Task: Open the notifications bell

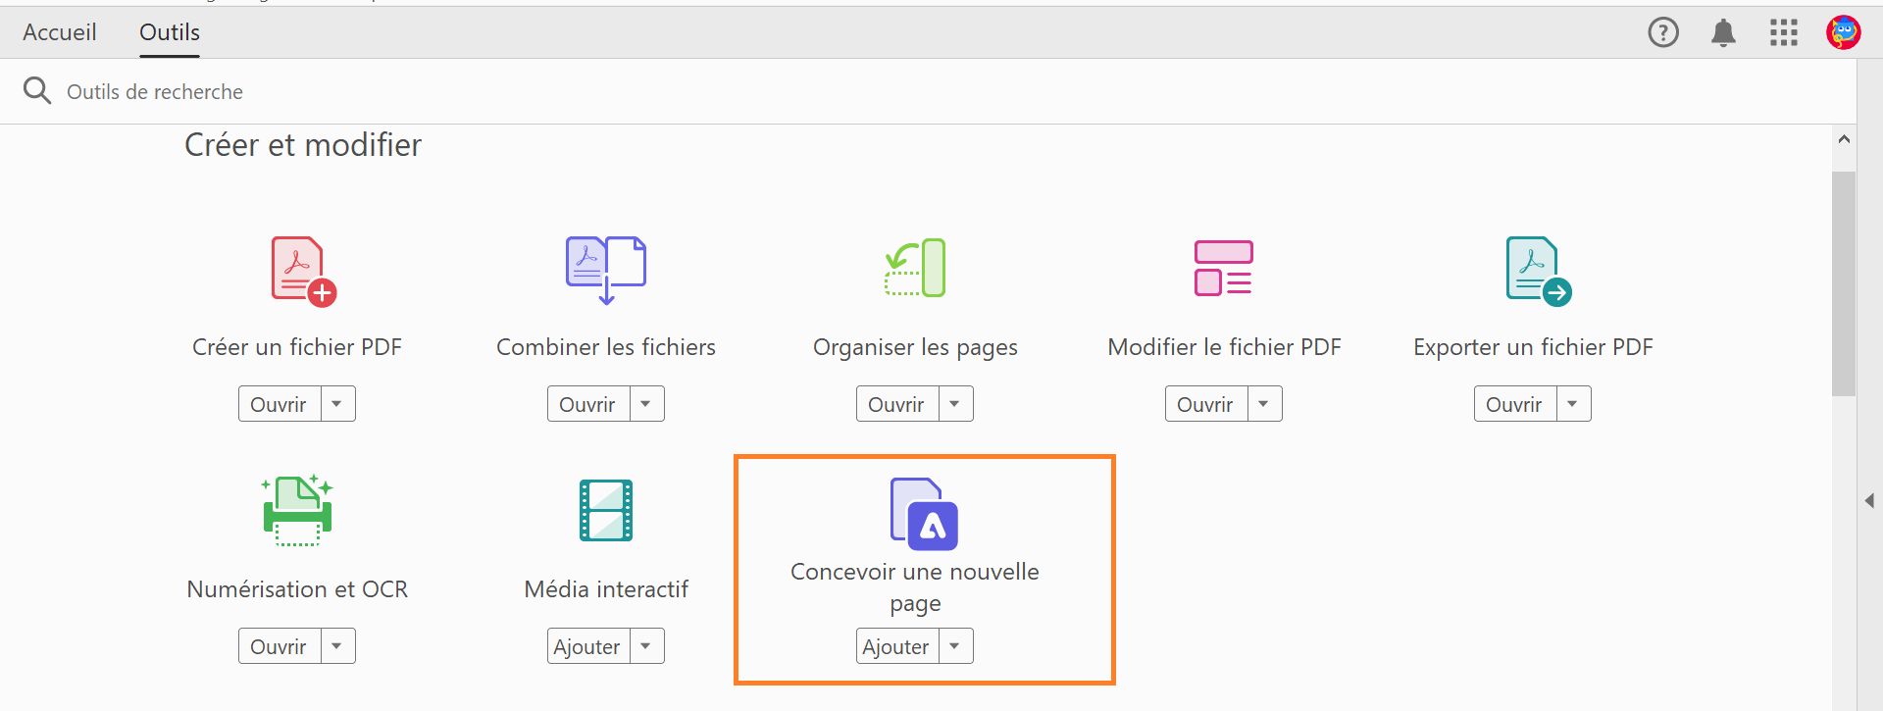Action: tap(1724, 31)
